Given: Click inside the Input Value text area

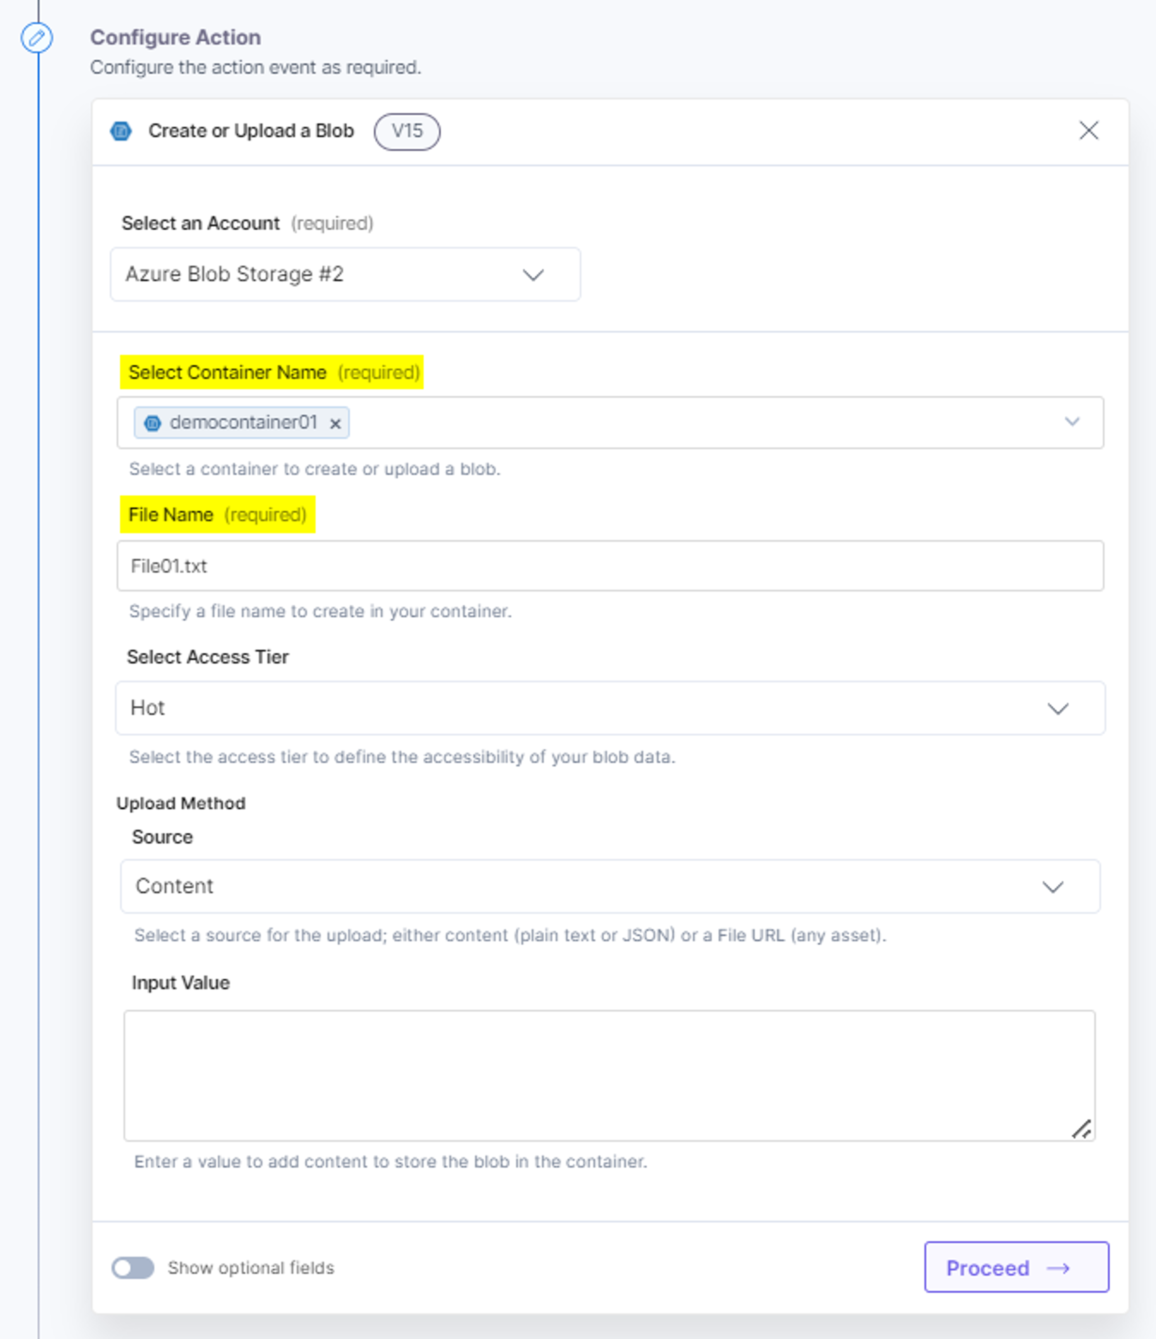Looking at the screenshot, I should (609, 1076).
